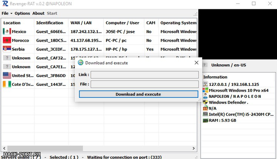Click the wide Download and execute button
Viewport: 277px width, 159px height.
pos(138,94)
